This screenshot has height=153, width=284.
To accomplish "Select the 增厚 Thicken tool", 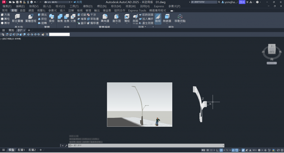I will 82,19.
